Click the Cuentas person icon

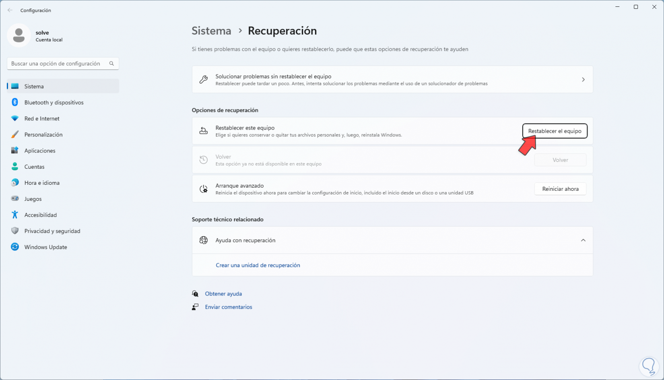coord(15,167)
